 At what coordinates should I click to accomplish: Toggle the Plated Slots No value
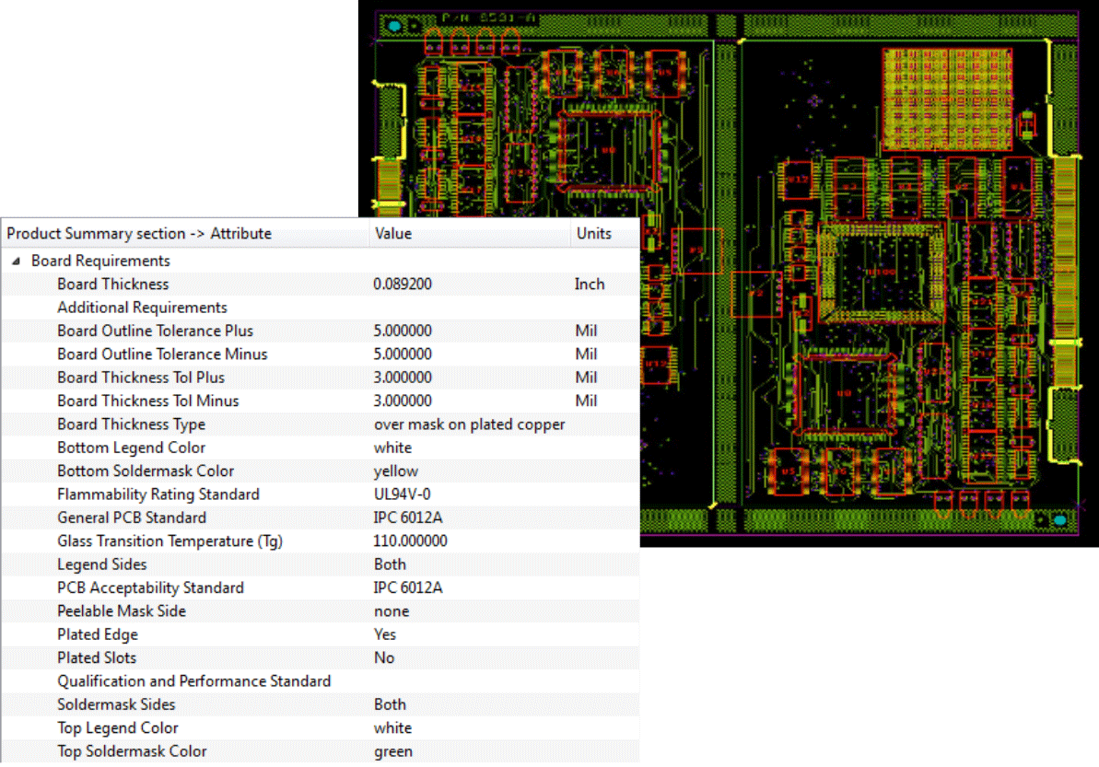pos(384,658)
